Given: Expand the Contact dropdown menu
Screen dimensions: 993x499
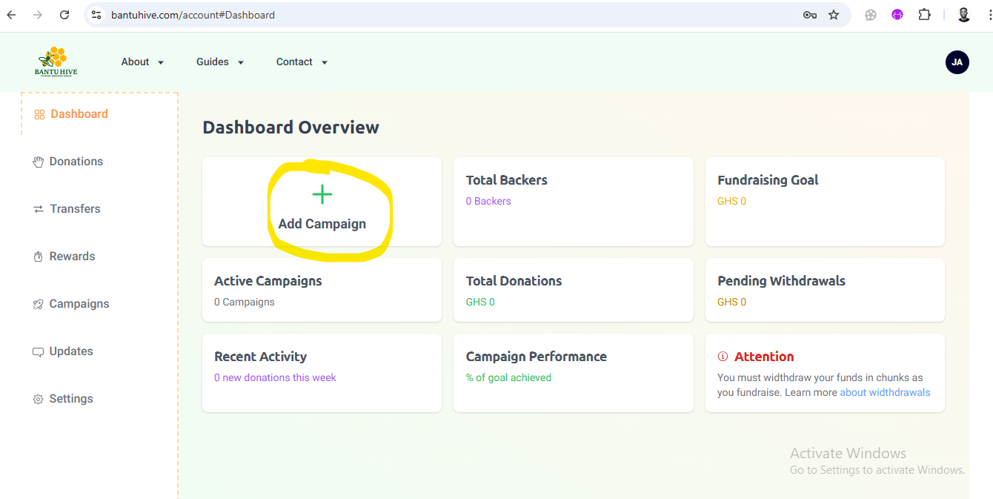Looking at the screenshot, I should (302, 62).
